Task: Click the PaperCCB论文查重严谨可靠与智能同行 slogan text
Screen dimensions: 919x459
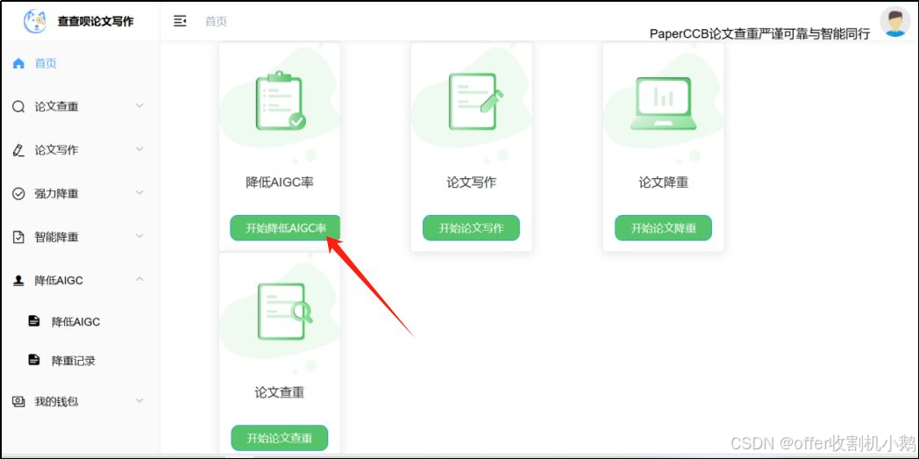Action: (759, 34)
